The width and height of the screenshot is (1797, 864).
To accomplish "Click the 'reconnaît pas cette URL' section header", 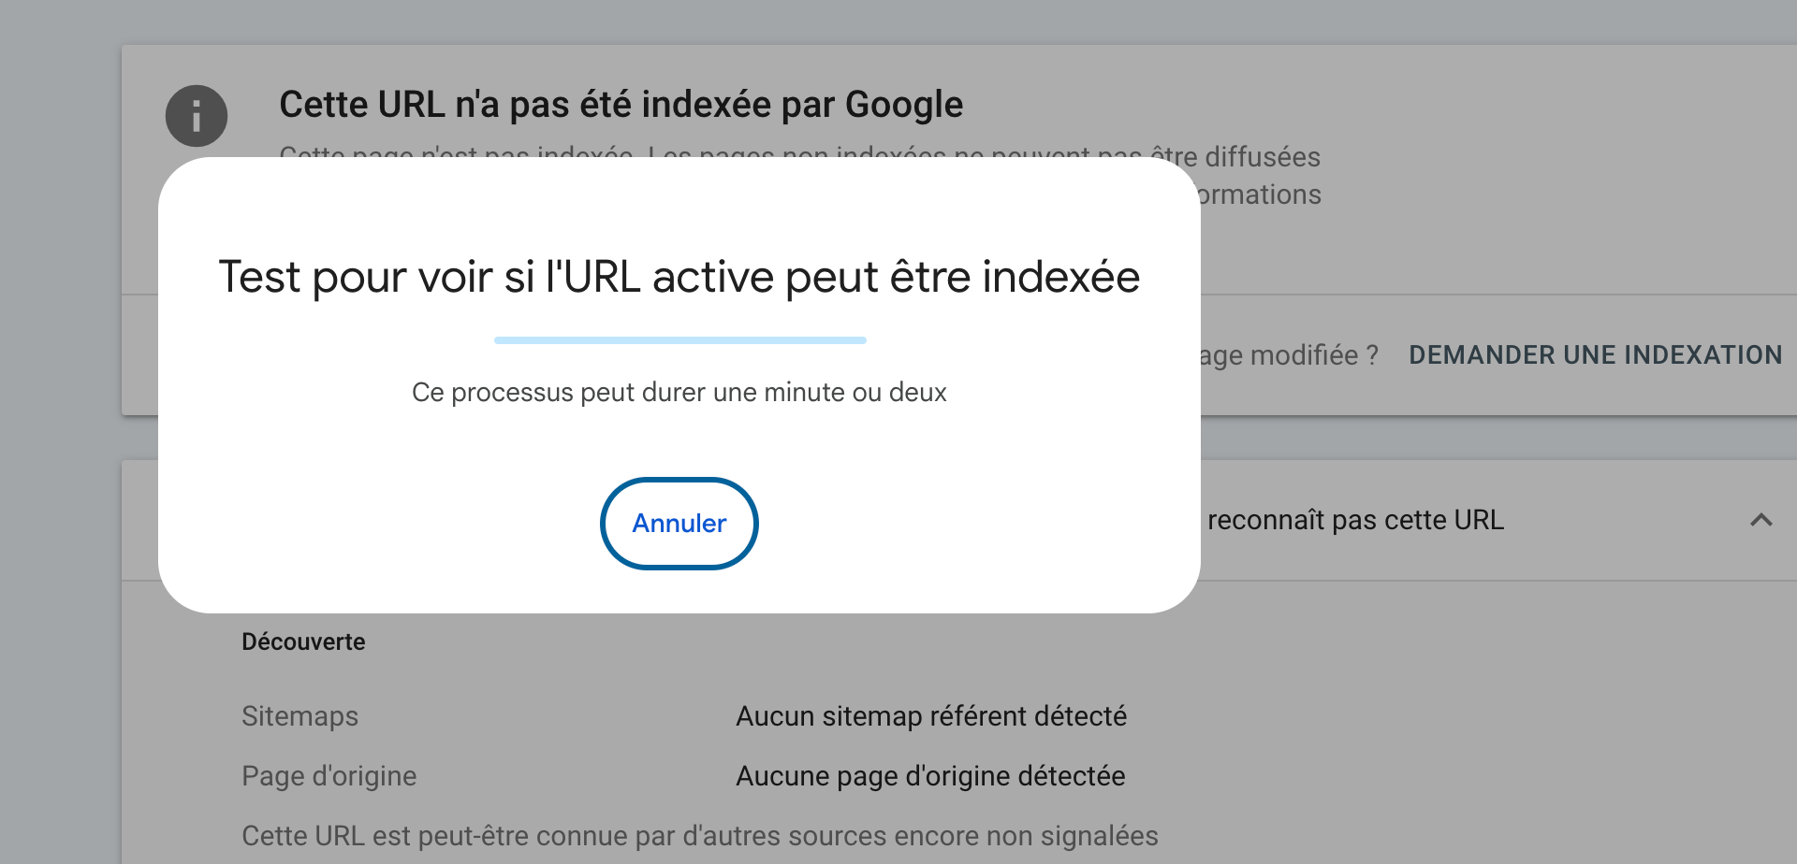I will pyautogui.click(x=1355, y=520).
